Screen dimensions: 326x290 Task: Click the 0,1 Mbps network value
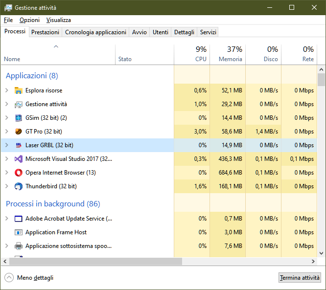click(x=302, y=159)
